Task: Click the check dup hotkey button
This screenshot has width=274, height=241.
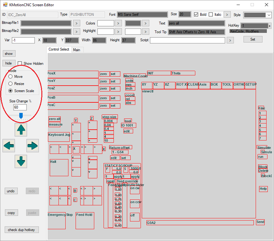Action: pos(22,230)
